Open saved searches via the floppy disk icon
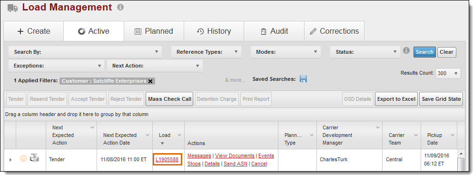 (303, 79)
